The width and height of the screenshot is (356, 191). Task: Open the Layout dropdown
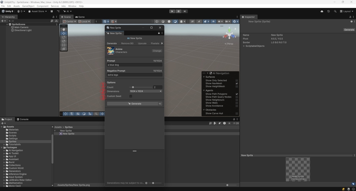click(347, 11)
